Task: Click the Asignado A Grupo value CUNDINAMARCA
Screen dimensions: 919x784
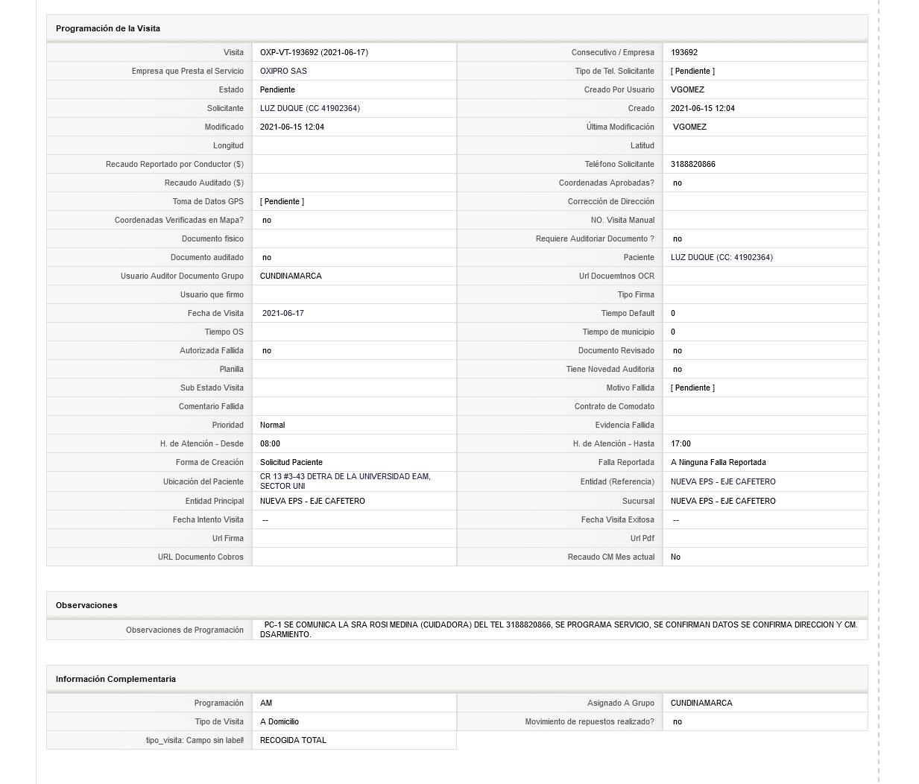Action: coord(701,703)
